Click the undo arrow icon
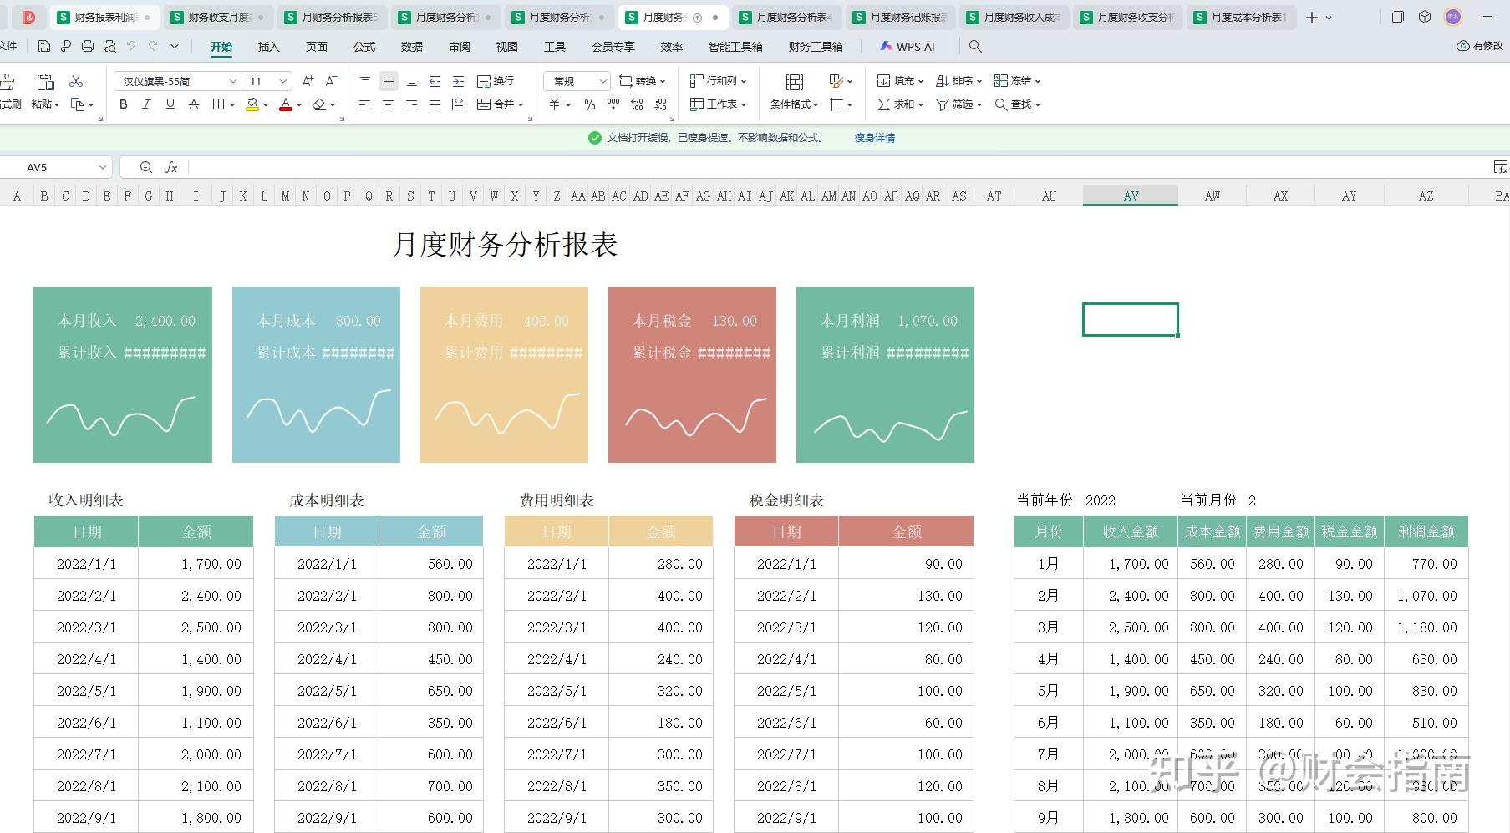 pos(131,47)
